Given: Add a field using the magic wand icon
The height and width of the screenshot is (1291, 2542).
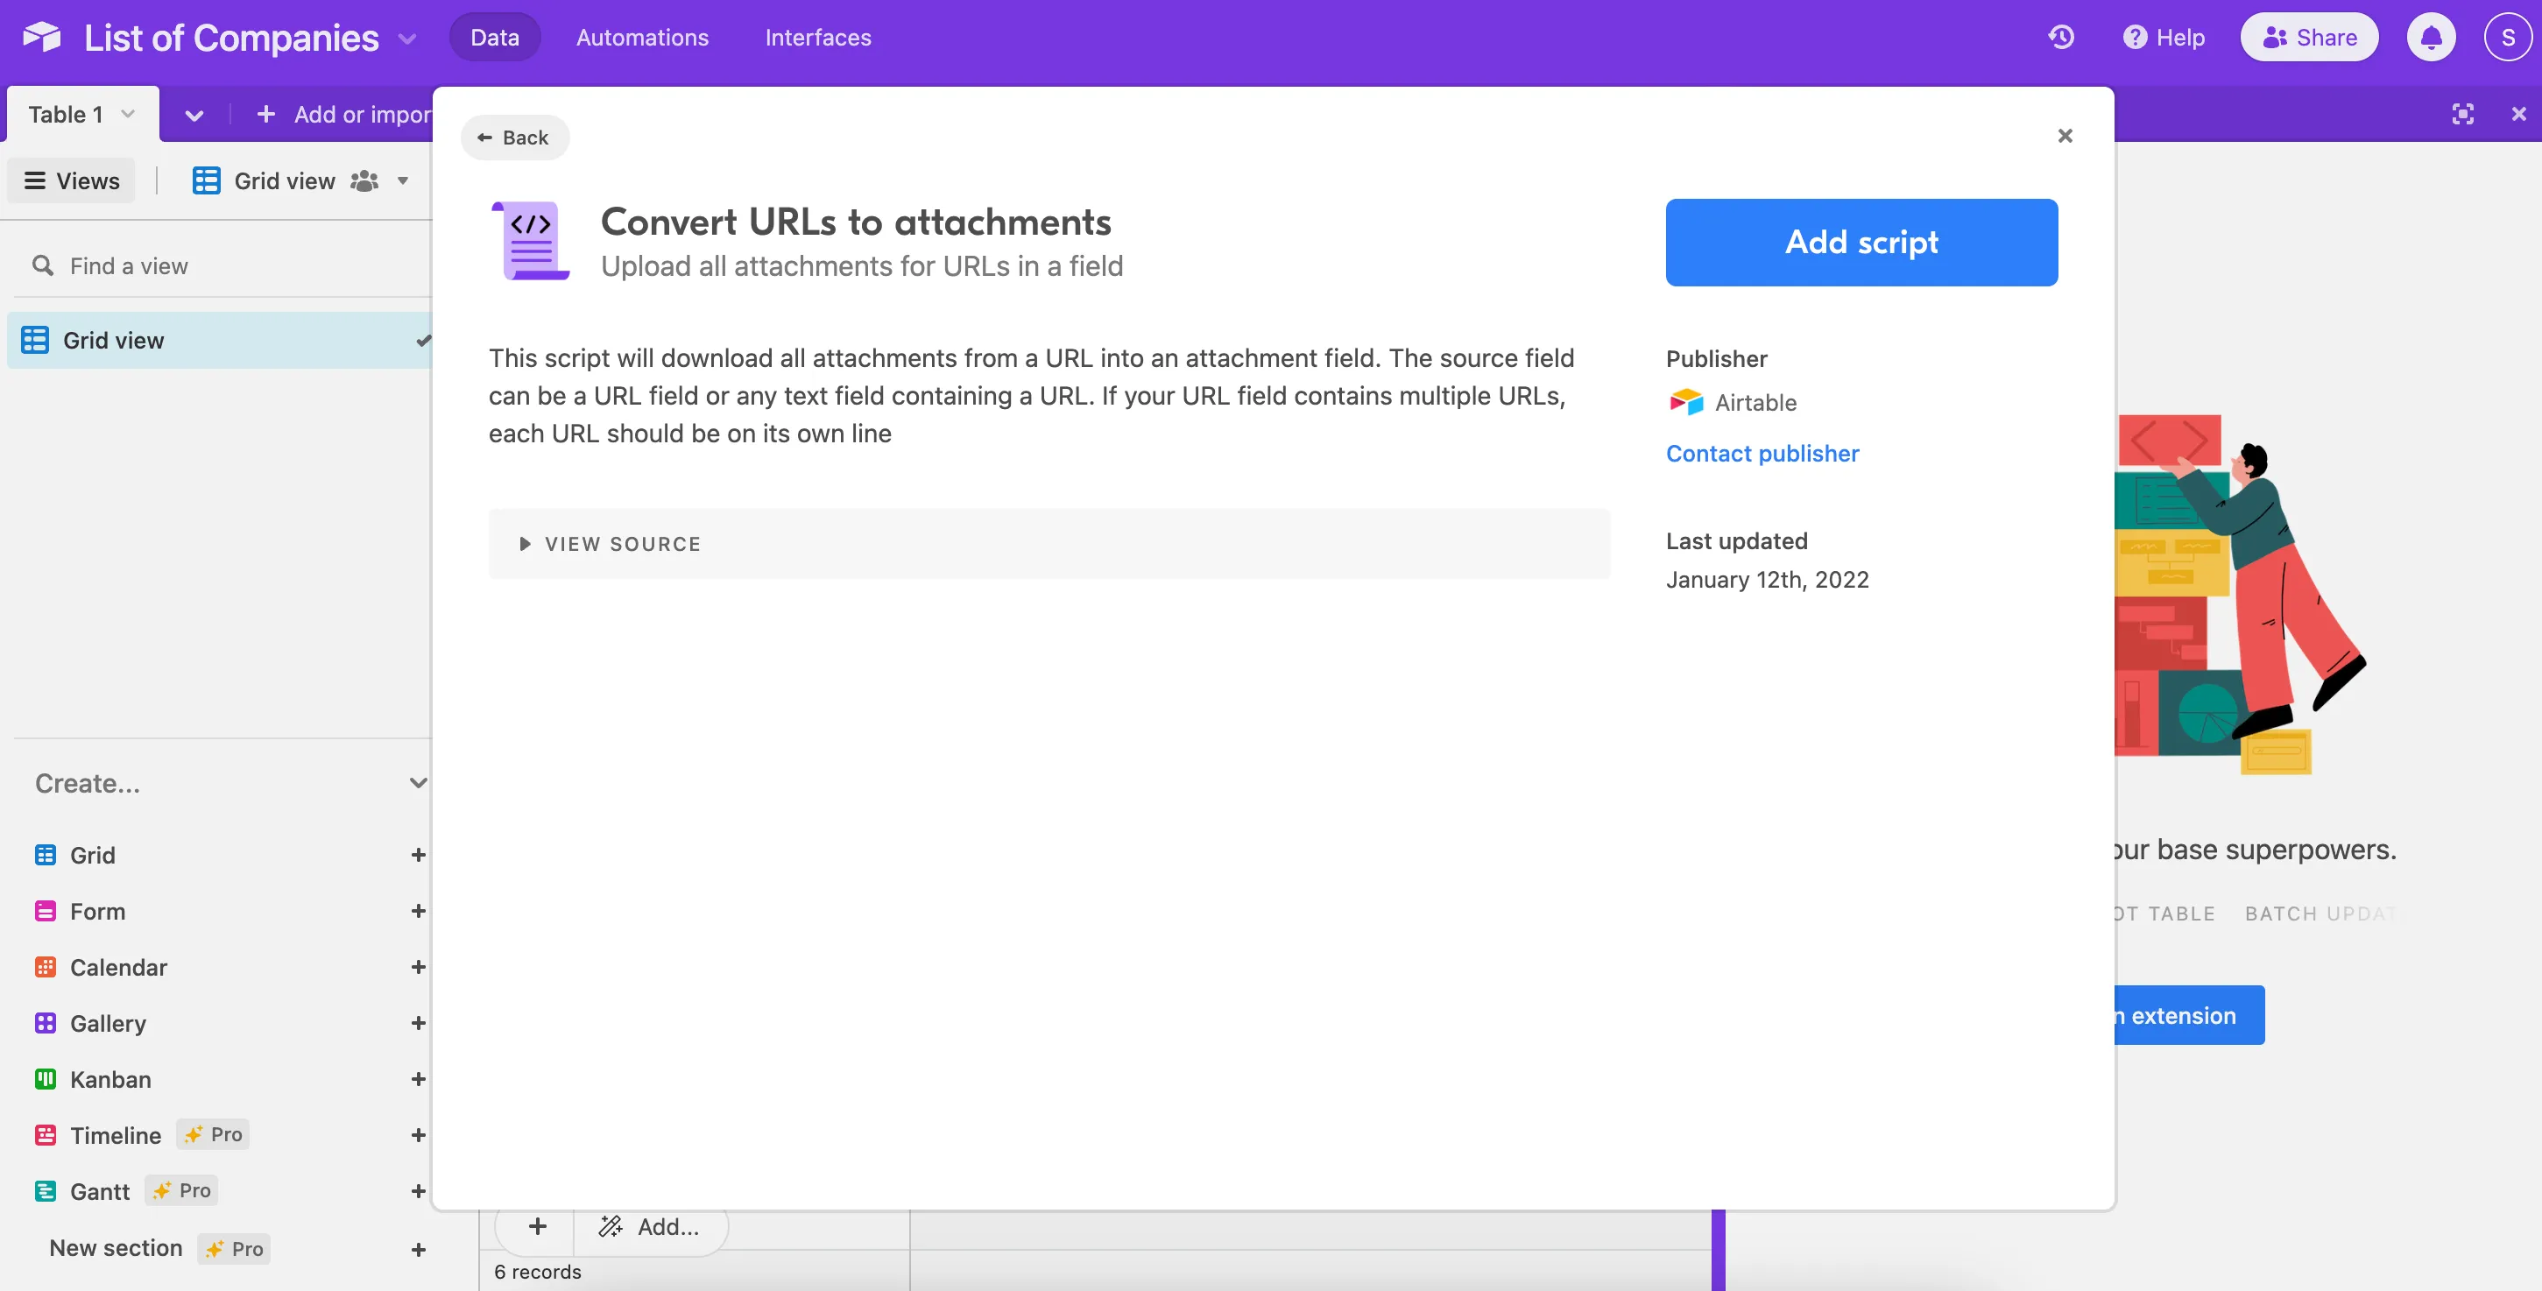Looking at the screenshot, I should click(x=610, y=1226).
